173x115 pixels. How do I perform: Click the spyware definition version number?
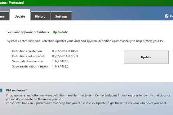(60, 66)
